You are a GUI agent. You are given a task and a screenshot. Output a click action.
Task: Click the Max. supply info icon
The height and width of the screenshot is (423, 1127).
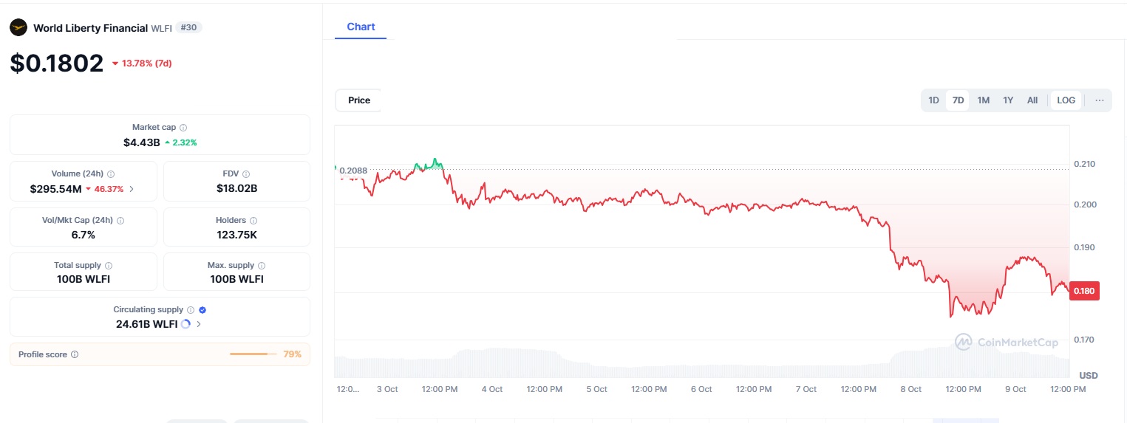click(x=262, y=266)
